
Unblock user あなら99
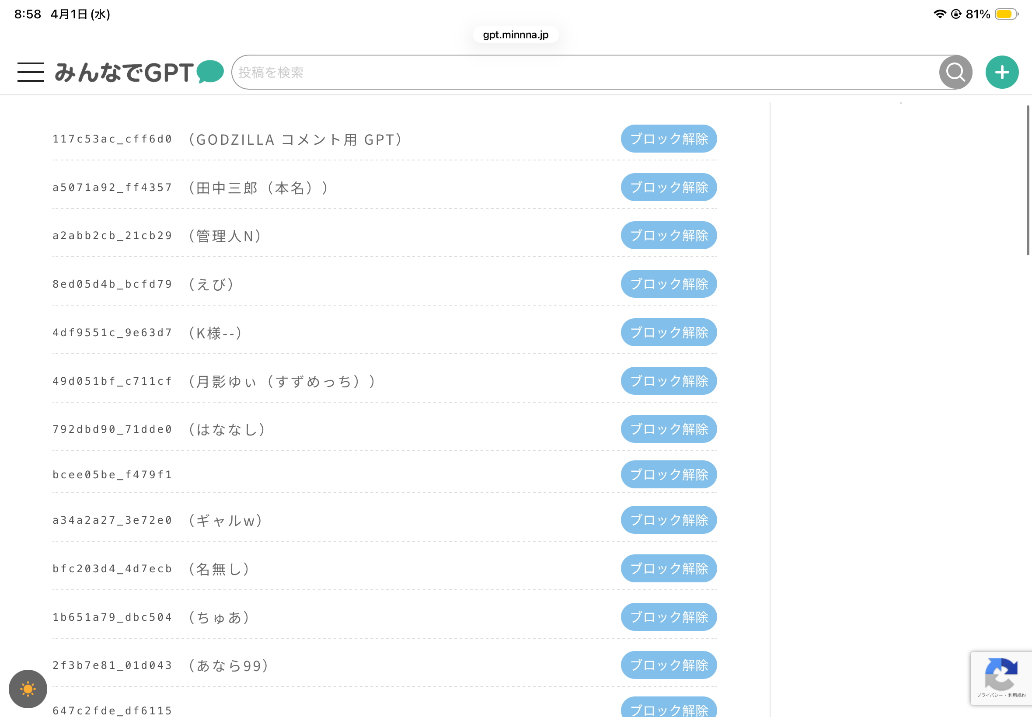pos(669,665)
